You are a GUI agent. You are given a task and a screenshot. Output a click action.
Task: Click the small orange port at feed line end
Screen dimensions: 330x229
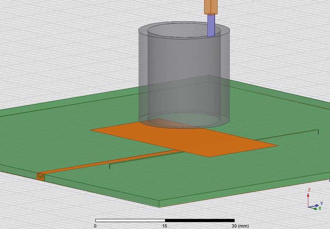coord(40,176)
